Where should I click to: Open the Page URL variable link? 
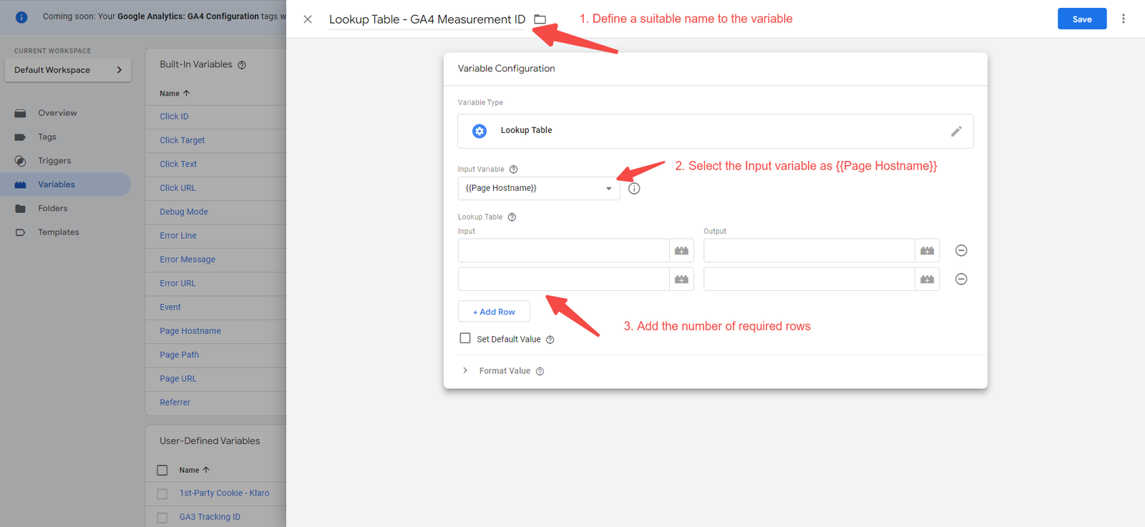click(178, 379)
